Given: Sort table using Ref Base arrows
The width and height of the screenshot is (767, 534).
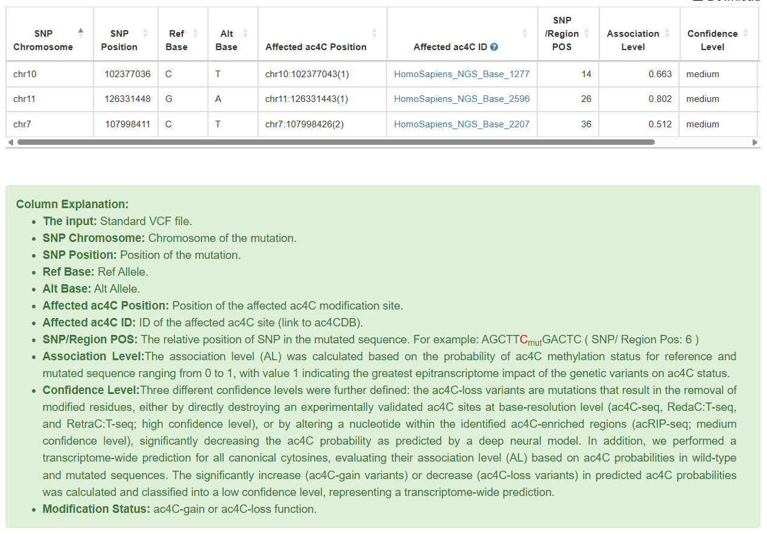Looking at the screenshot, I should pos(195,33).
